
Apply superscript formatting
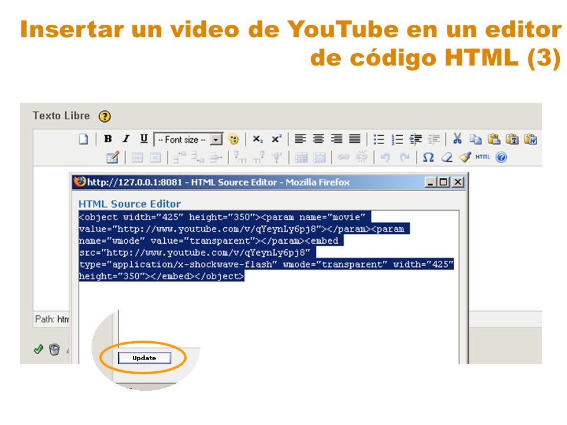tap(276, 139)
